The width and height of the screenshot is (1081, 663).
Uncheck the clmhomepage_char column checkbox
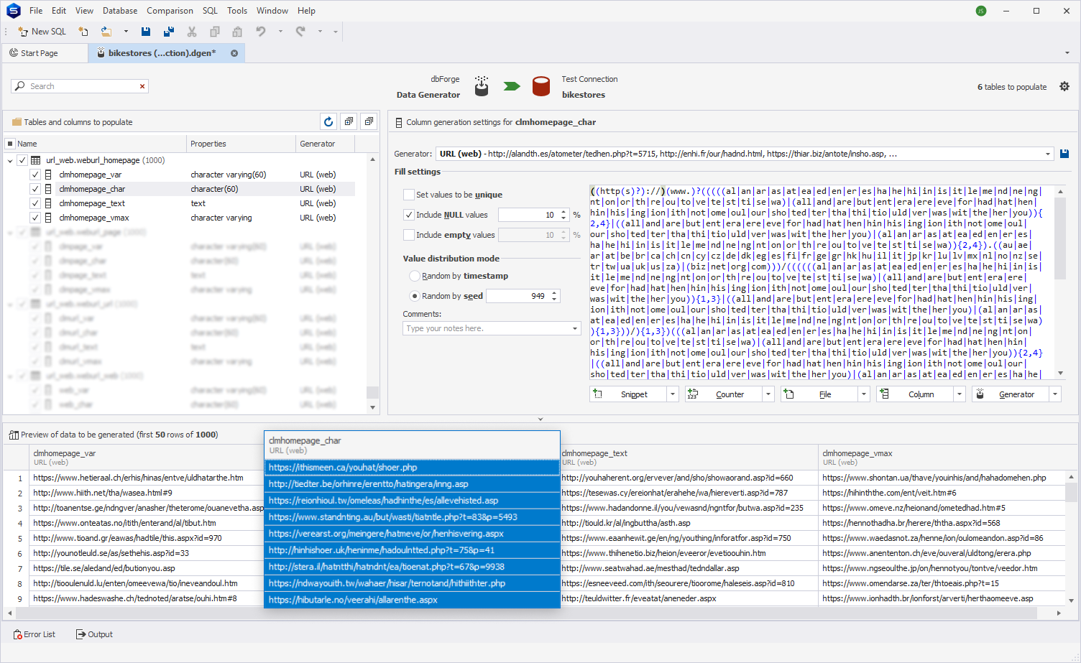pos(34,189)
